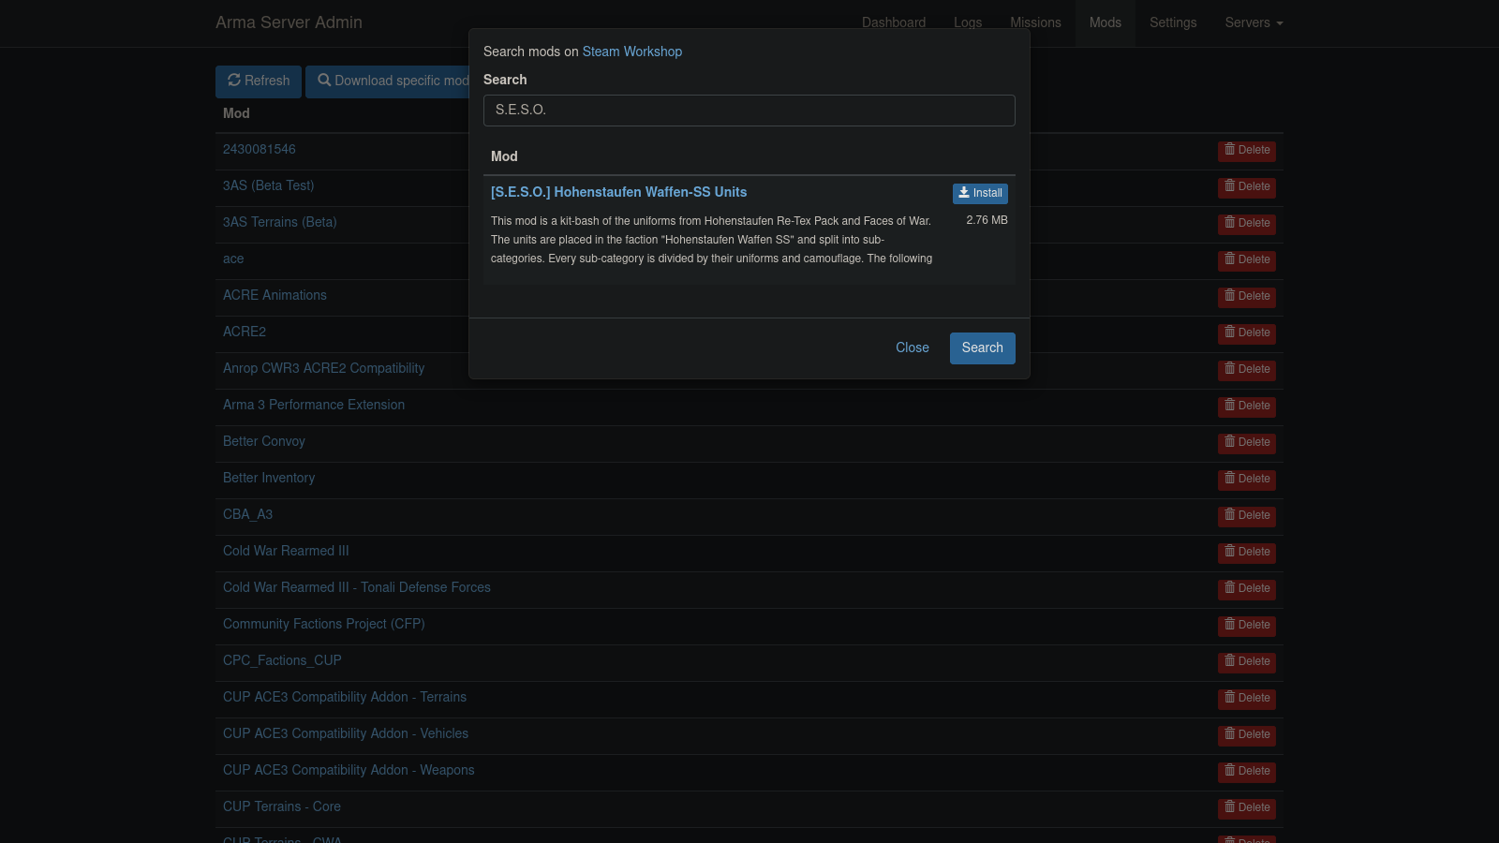Open CUP ACE3 Compatibility Addon - Terrains link

coord(345,697)
